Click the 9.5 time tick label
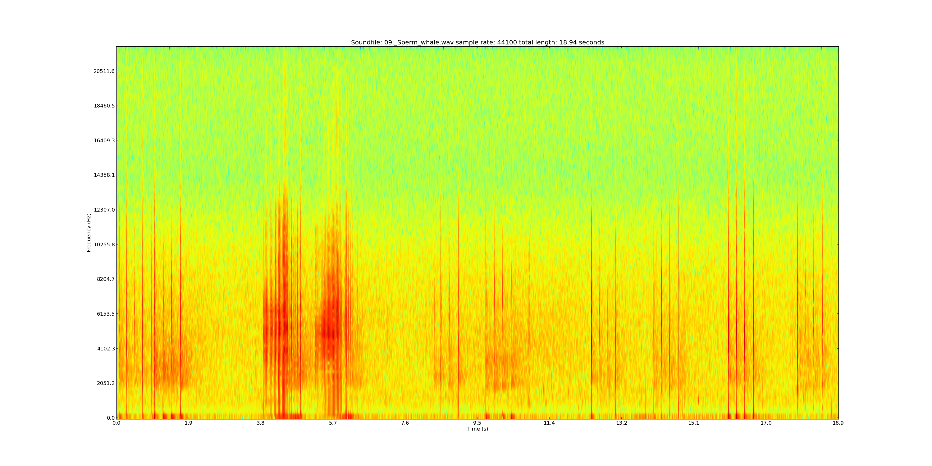932x466 pixels. [x=477, y=423]
